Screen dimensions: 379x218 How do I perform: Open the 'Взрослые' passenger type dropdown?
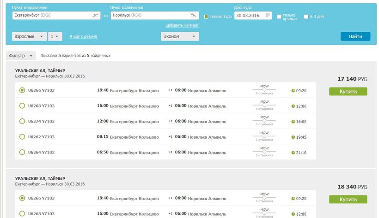[x=29, y=36]
